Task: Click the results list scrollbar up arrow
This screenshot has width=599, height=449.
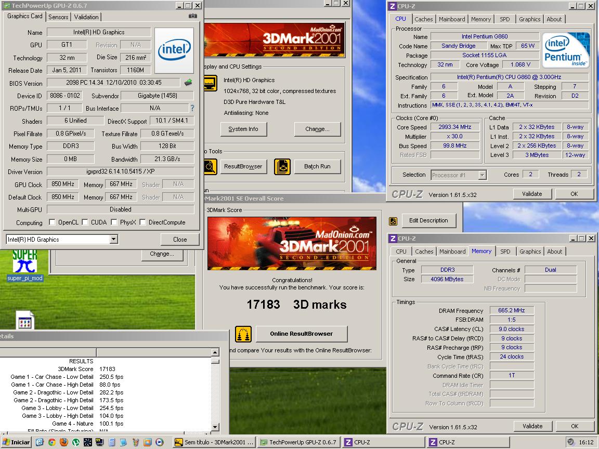Action: click(x=215, y=352)
